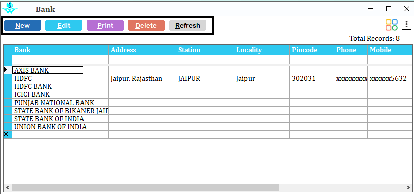Viewport: 414px width, 194px height.
Task: Select the HDFC BANK row
Action: [60, 86]
